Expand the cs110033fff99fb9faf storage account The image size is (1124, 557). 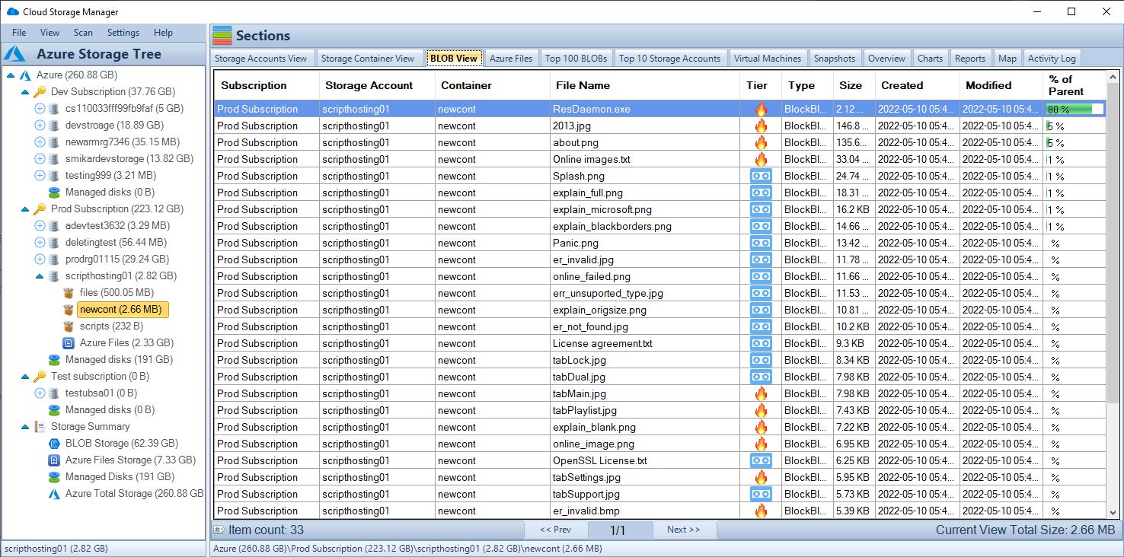40,109
